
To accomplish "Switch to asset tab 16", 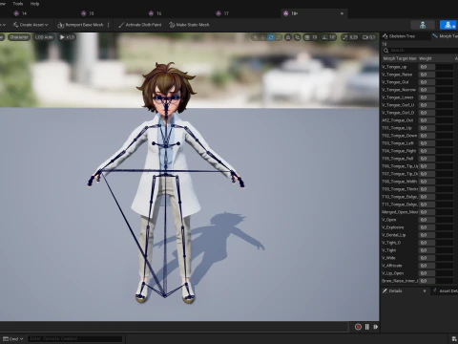I will [156, 13].
